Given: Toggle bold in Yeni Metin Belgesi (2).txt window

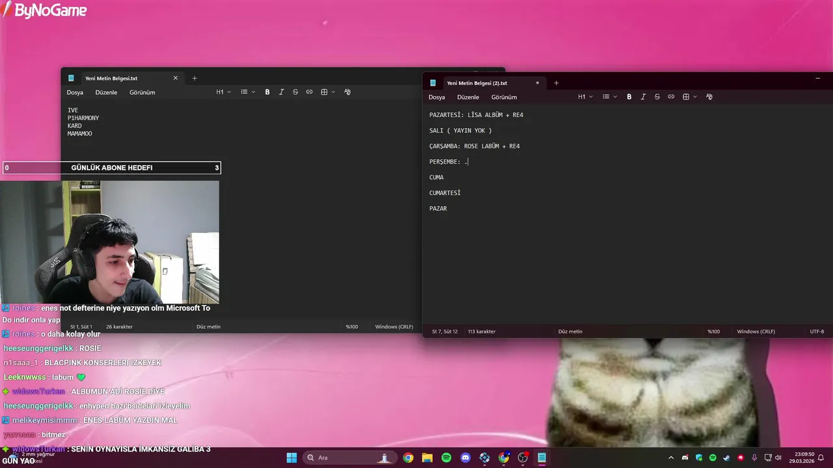Looking at the screenshot, I should (x=629, y=97).
